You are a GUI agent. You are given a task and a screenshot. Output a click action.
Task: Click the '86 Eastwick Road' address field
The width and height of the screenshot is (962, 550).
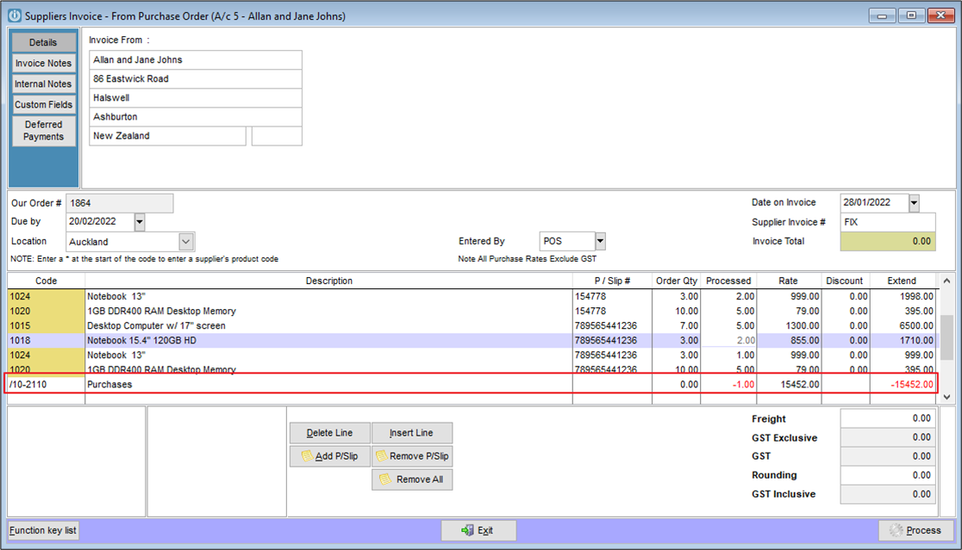coord(196,79)
